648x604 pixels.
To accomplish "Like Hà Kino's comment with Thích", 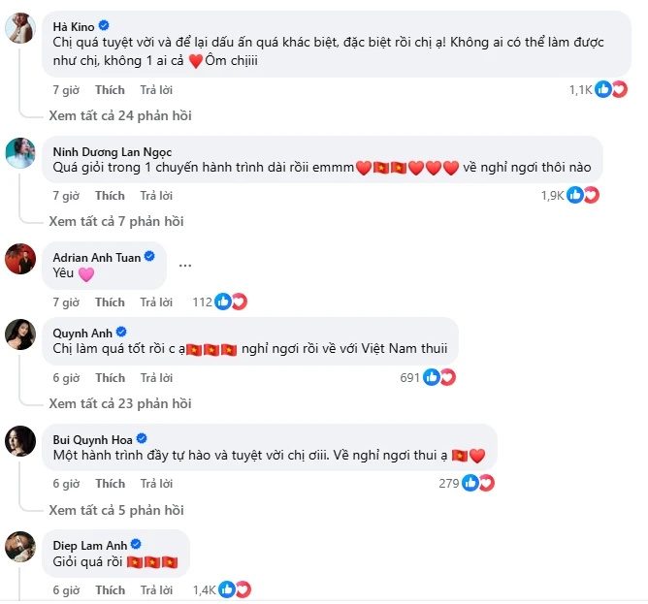I will [x=110, y=89].
